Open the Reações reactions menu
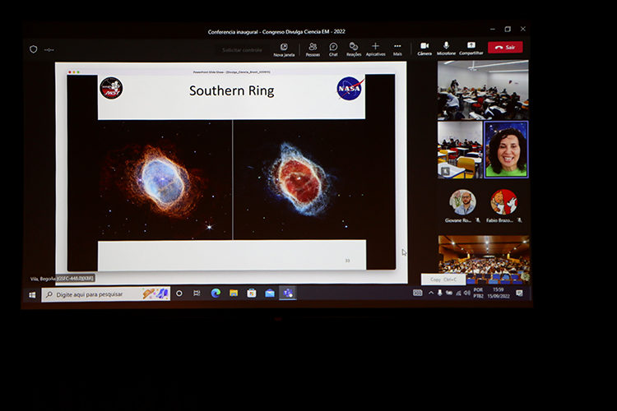Screen dimensions: 617x411 (354, 50)
